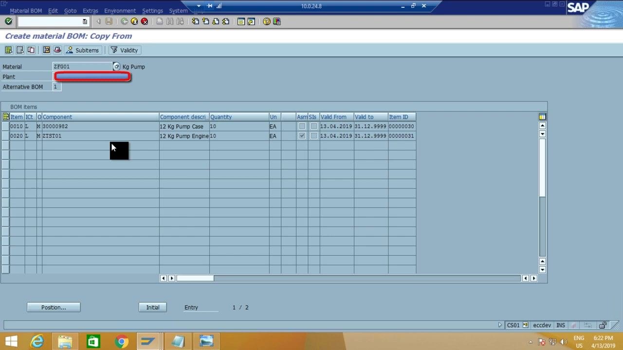
Task: Toggle SIs checkbox for item 0010
Action: 314,126
